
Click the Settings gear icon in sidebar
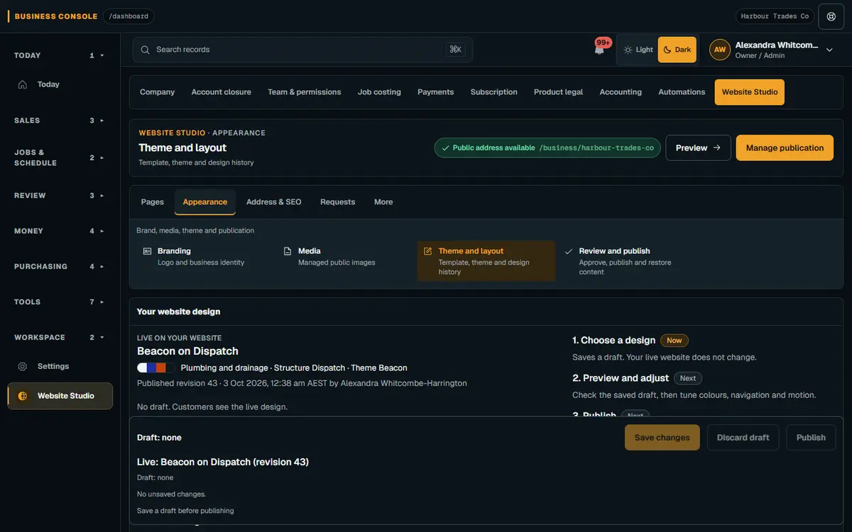23,367
